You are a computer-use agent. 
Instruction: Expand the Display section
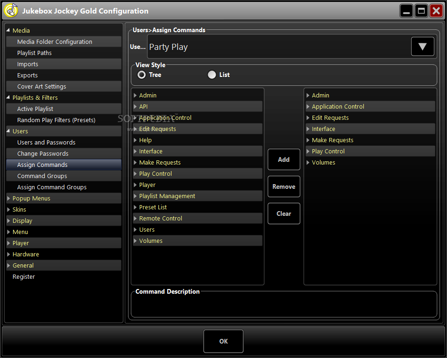pos(8,220)
